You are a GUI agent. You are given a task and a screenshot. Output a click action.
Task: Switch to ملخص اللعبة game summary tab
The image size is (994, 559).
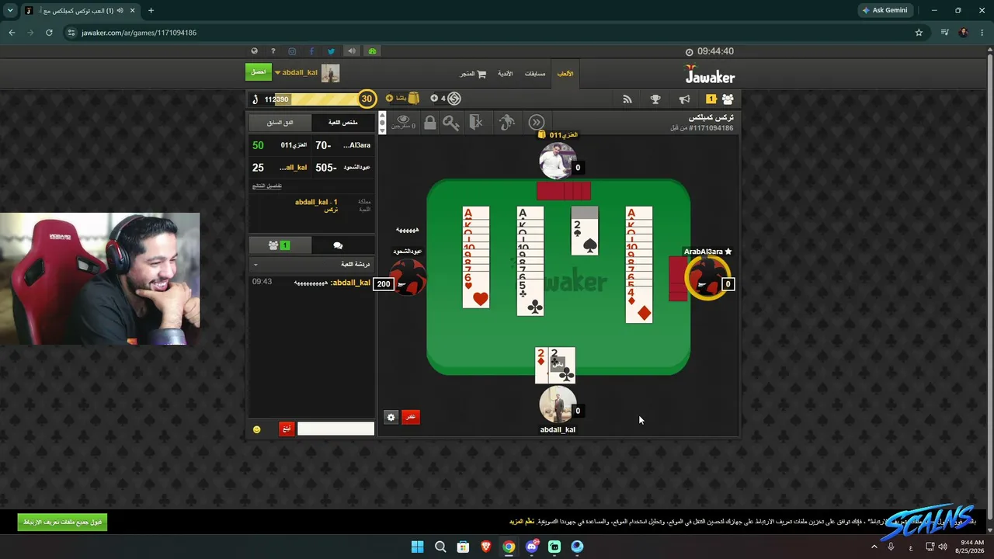pyautogui.click(x=343, y=123)
